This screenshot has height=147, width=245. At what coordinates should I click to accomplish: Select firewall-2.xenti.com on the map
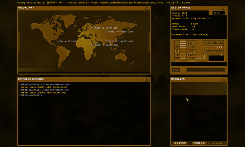coord(104,28)
